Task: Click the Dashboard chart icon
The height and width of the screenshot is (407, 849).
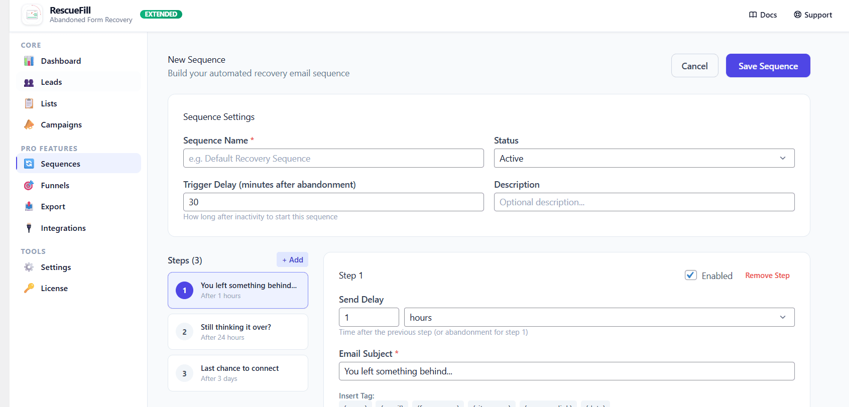Action: [29, 61]
